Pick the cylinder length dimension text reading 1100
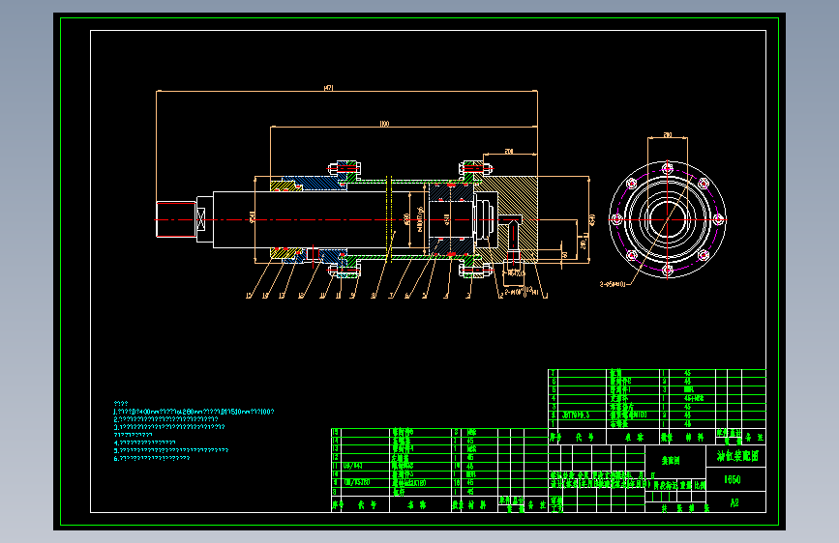The height and width of the screenshot is (543, 839). (384, 124)
